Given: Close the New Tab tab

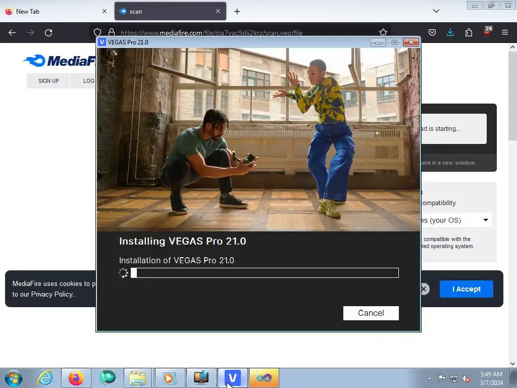Looking at the screenshot, I should 104,11.
